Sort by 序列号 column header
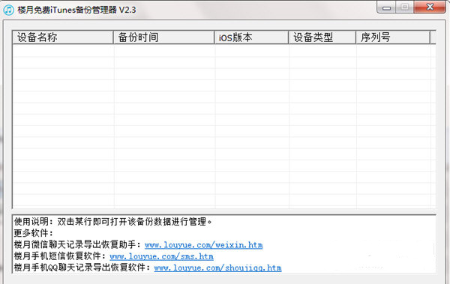This screenshot has height=284, width=450. 393,37
